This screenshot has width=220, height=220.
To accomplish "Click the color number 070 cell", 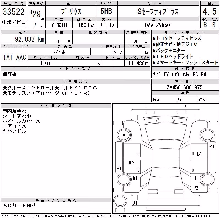I will 45,63.
